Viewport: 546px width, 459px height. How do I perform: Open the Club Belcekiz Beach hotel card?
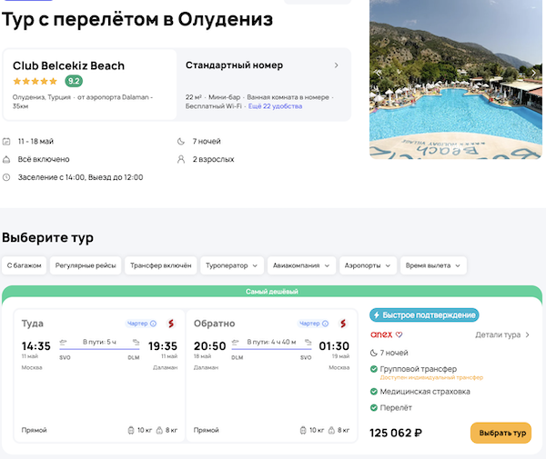pos(89,84)
